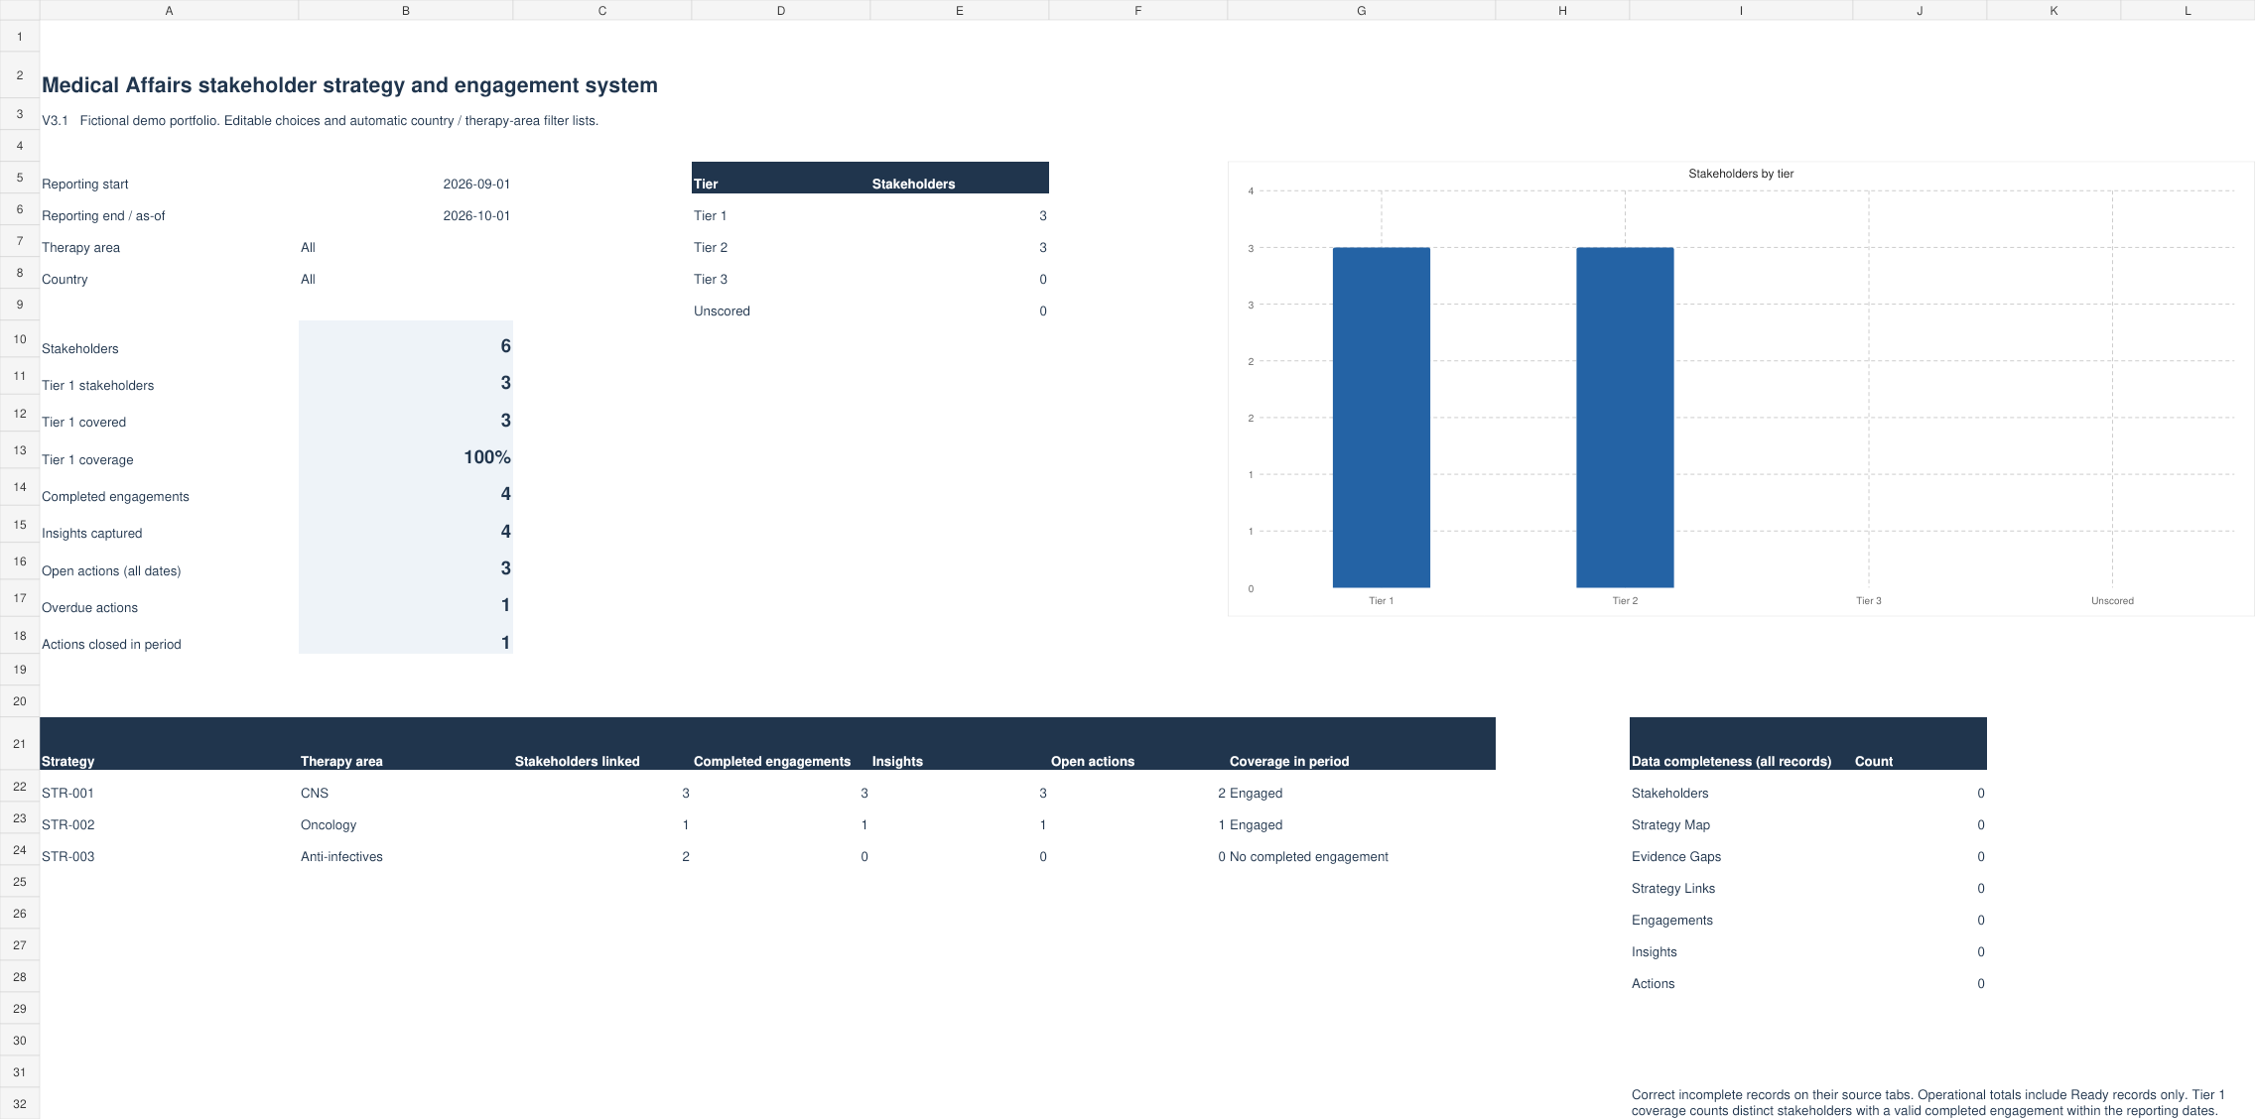2255x1119 pixels.
Task: Select the 'Unscored' row in tier table
Action: pyautogui.click(x=869, y=305)
